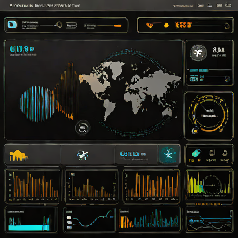Click the orange heart-shaped icon in top right panel
Screen dimensions: 238x238
click(150, 25)
